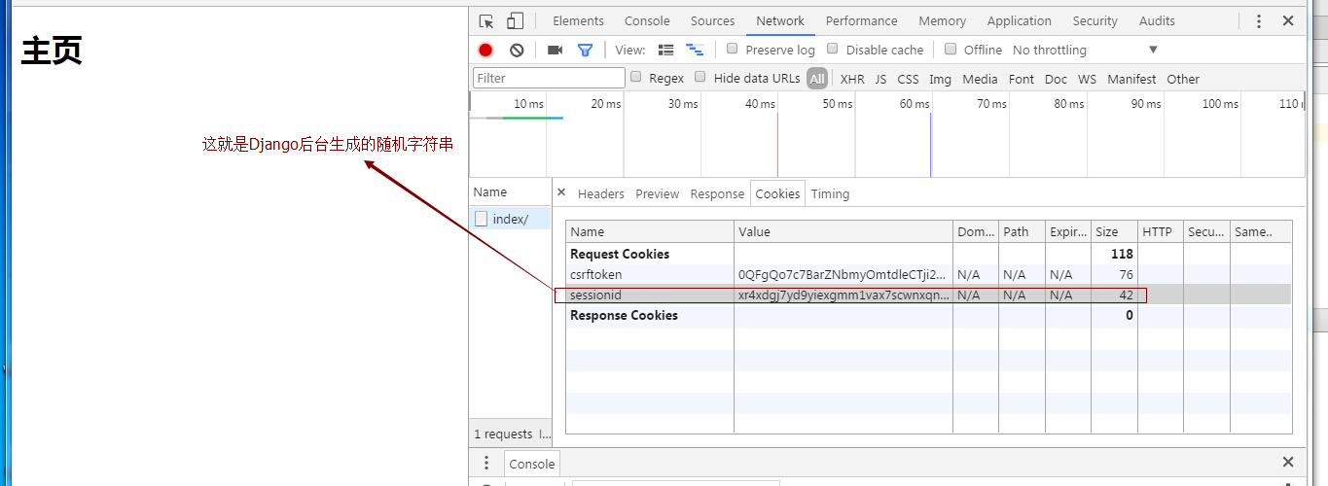Select the All filter type
Viewport: 1328px width, 486px height.
(817, 79)
